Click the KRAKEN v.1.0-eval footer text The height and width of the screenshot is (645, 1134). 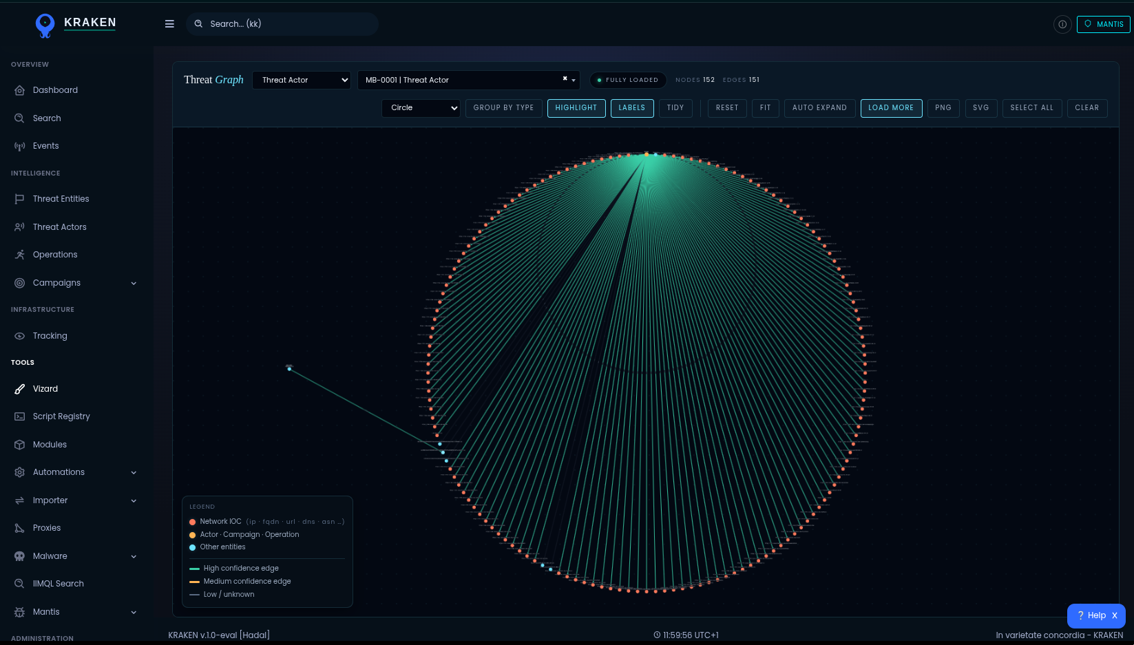coord(219,635)
